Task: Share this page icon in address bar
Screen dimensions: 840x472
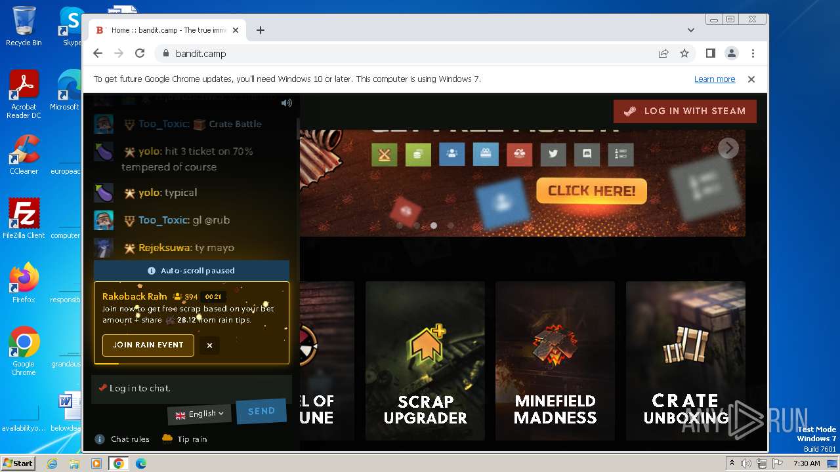Action: pyautogui.click(x=663, y=54)
